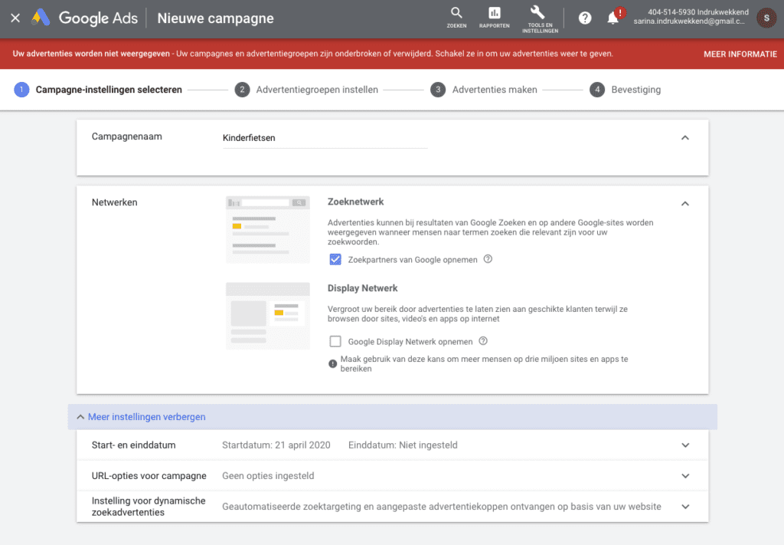The height and width of the screenshot is (545, 784).
Task: Uncheck Zoekpartners van Google opnemen
Action: pos(335,259)
